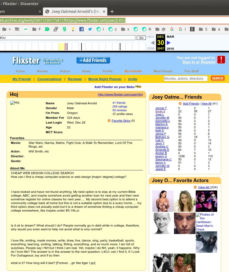This screenshot has height=272, width=229.
Task: Open the light bulb bookmark
Action: [73, 29]
